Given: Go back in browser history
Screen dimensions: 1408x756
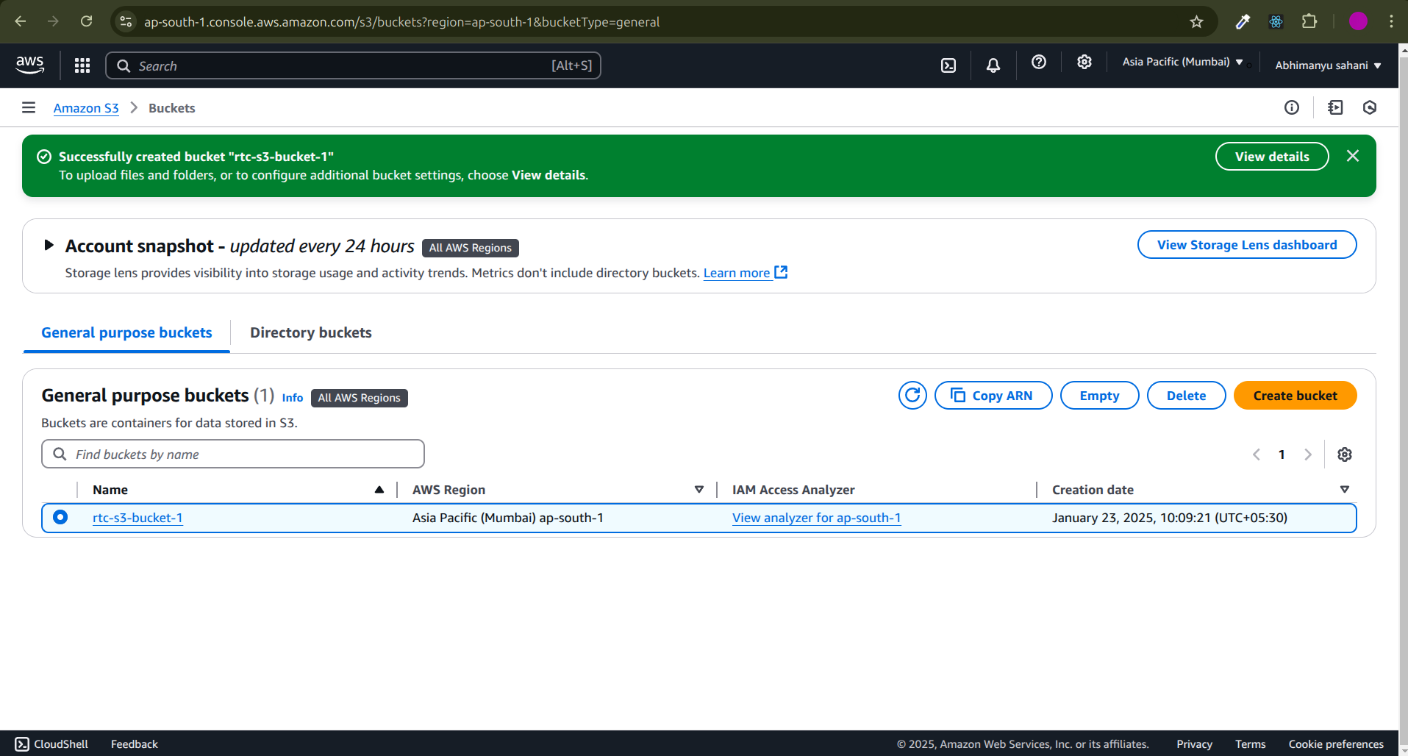Looking at the screenshot, I should coord(21,21).
